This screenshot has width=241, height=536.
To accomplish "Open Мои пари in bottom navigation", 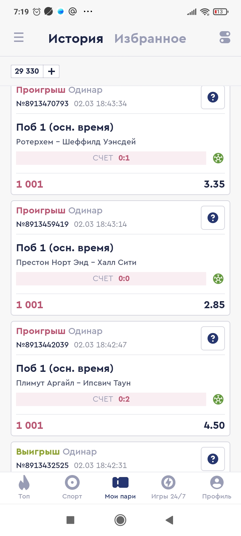I will click(x=120, y=487).
